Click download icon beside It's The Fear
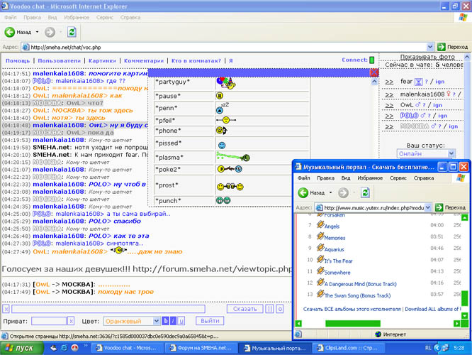Image resolution: width=472 pixels, height=355 pixels. tap(320, 258)
